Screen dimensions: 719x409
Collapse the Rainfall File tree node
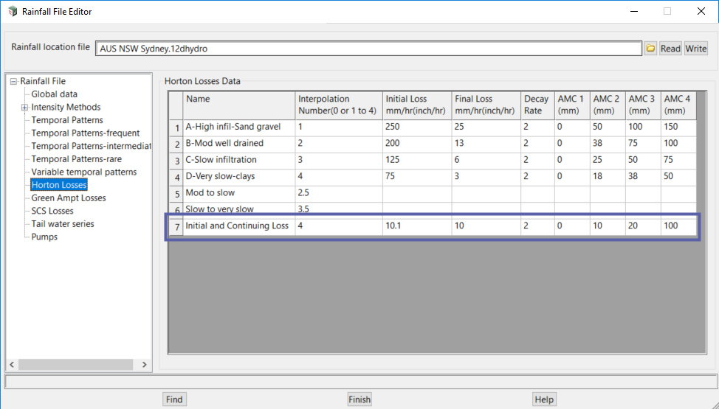tap(13, 82)
